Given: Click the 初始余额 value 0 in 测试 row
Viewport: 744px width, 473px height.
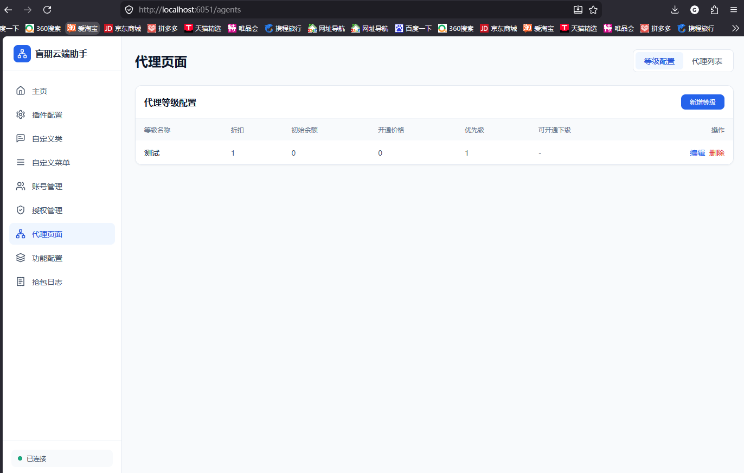Looking at the screenshot, I should 293,153.
